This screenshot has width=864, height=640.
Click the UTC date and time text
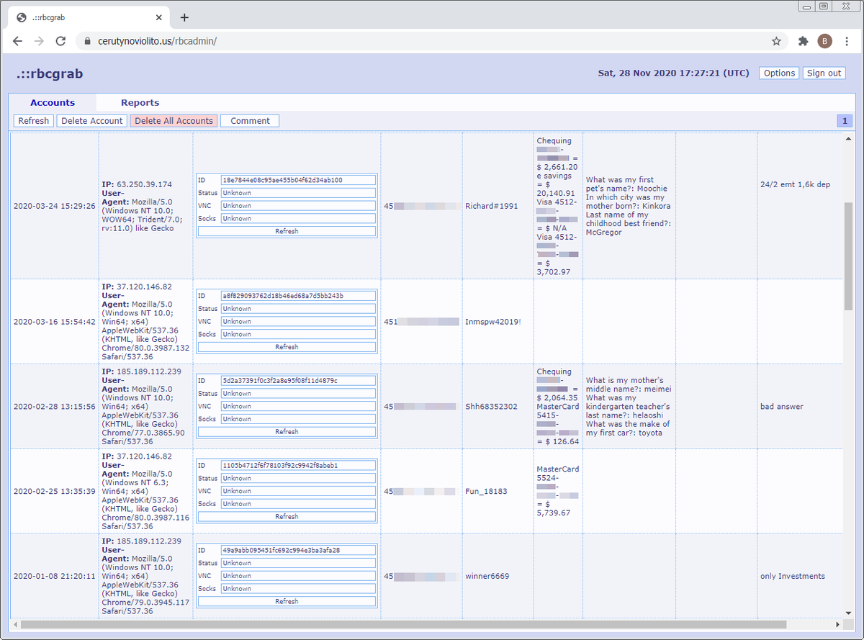pyautogui.click(x=673, y=73)
